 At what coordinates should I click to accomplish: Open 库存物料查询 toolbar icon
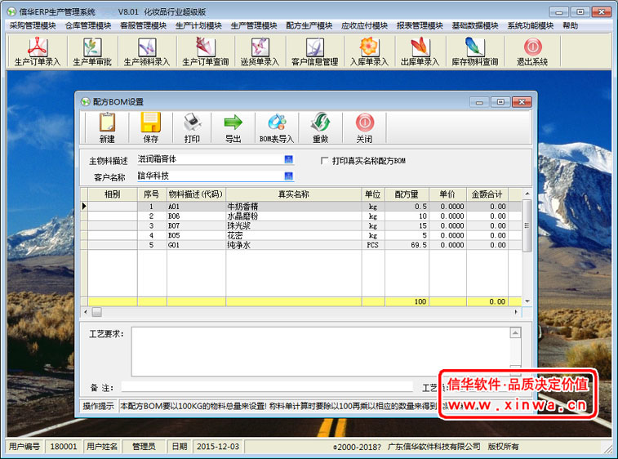pos(474,51)
